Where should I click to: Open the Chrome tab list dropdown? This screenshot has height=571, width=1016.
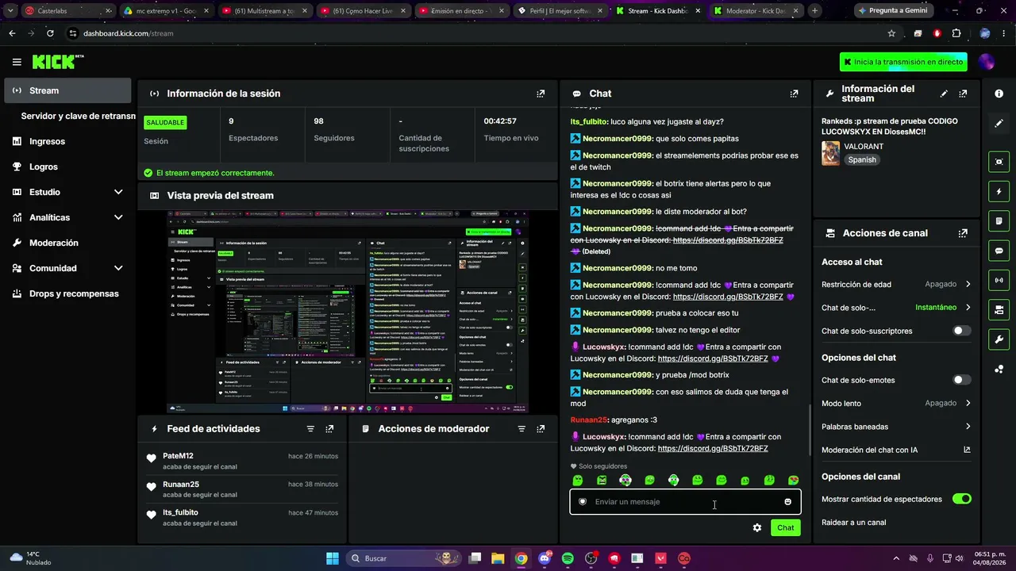tap(10, 11)
